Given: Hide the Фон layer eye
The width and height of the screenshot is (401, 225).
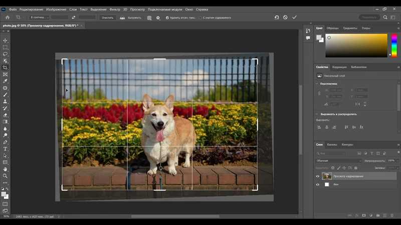Looking at the screenshot, I should pyautogui.click(x=318, y=184).
